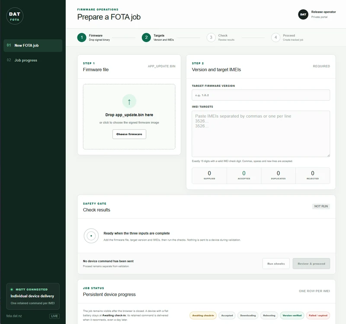Image resolution: width=346 pixels, height=324 pixels.
Task: Click the Downloading status pill
Action: click(248, 315)
